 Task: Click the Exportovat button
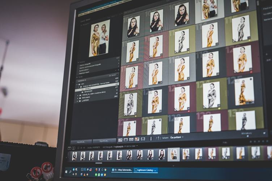point(104,141)
